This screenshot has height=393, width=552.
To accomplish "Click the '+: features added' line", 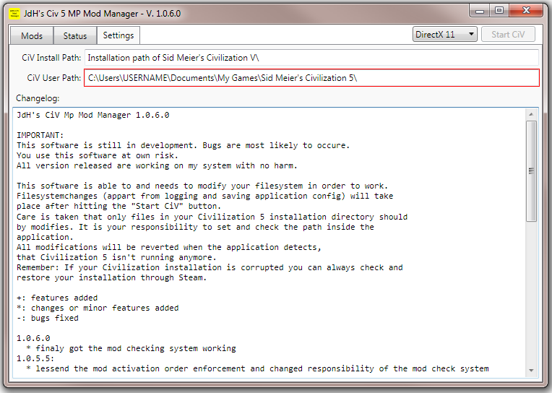I will pos(57,298).
